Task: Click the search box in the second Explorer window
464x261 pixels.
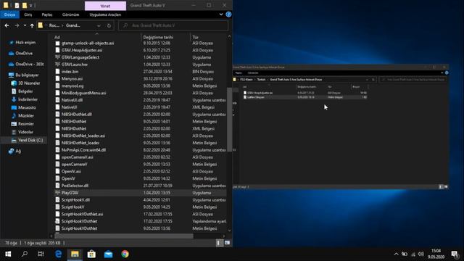Action: [x=413, y=80]
